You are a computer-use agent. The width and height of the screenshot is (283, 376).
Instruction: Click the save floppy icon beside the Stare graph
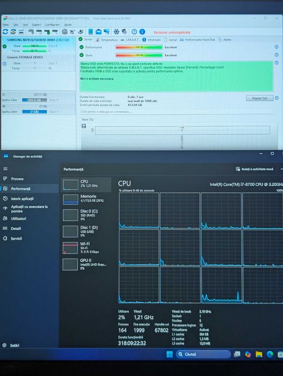pyautogui.click(x=84, y=126)
